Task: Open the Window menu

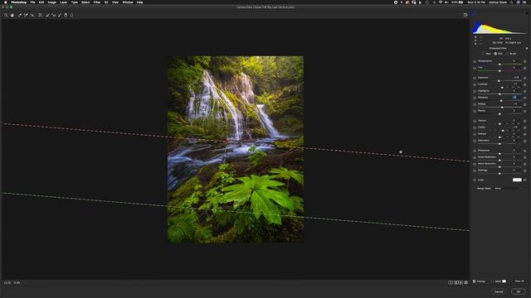Action: (x=128, y=2)
